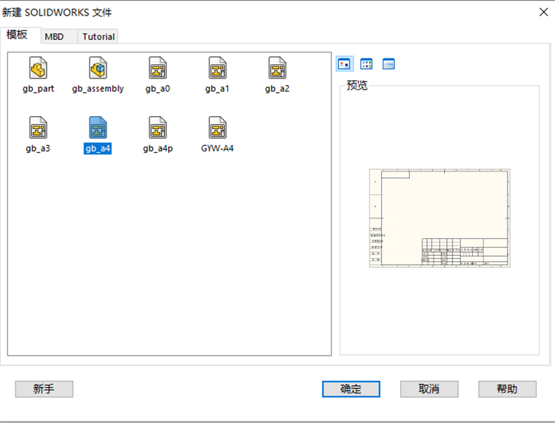
Task: Select the gb_assembly template icon
Action: tap(98, 68)
